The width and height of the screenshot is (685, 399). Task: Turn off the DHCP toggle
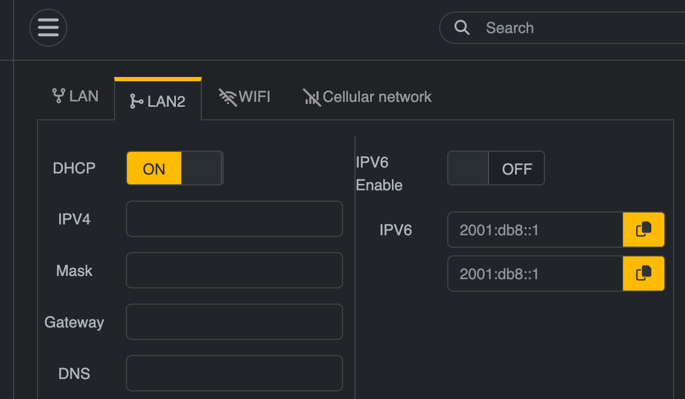click(x=175, y=168)
